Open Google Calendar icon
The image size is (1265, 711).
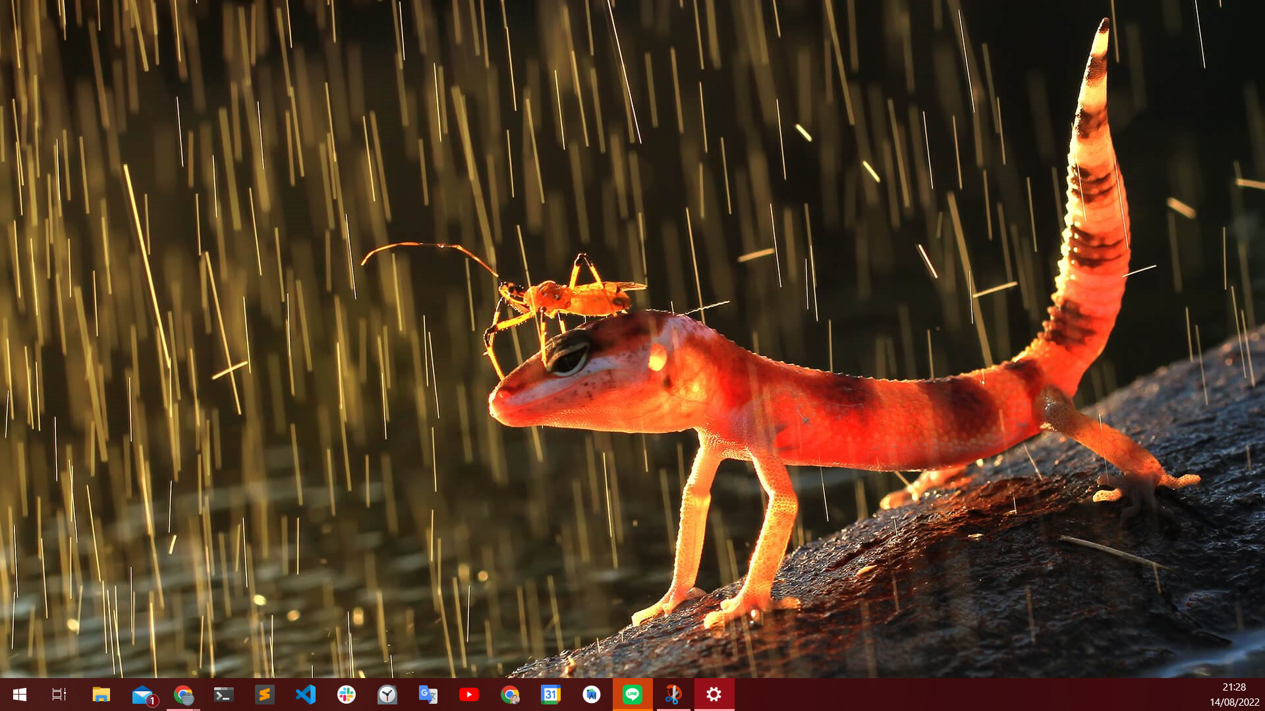pos(551,695)
